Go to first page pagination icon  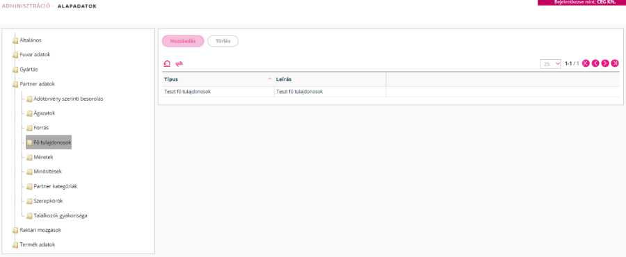pyautogui.click(x=586, y=63)
